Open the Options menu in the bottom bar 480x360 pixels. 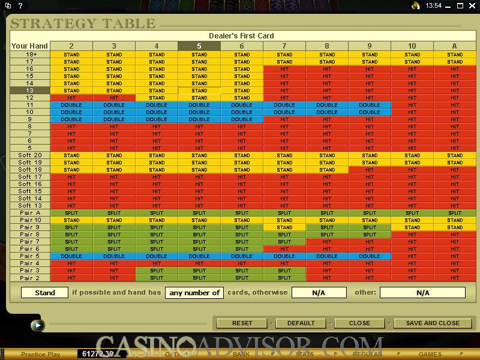point(178,354)
